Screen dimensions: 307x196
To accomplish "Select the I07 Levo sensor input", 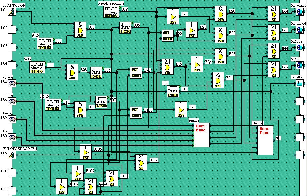I will (12, 119).
